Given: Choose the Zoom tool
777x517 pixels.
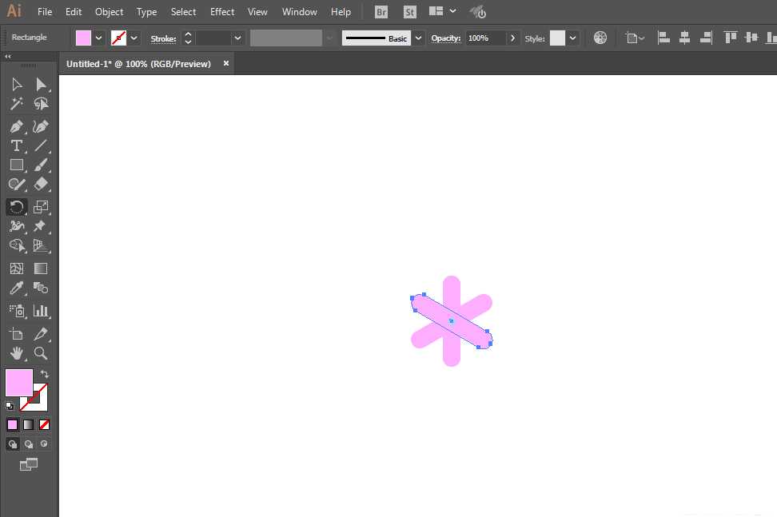Looking at the screenshot, I should click(x=41, y=353).
